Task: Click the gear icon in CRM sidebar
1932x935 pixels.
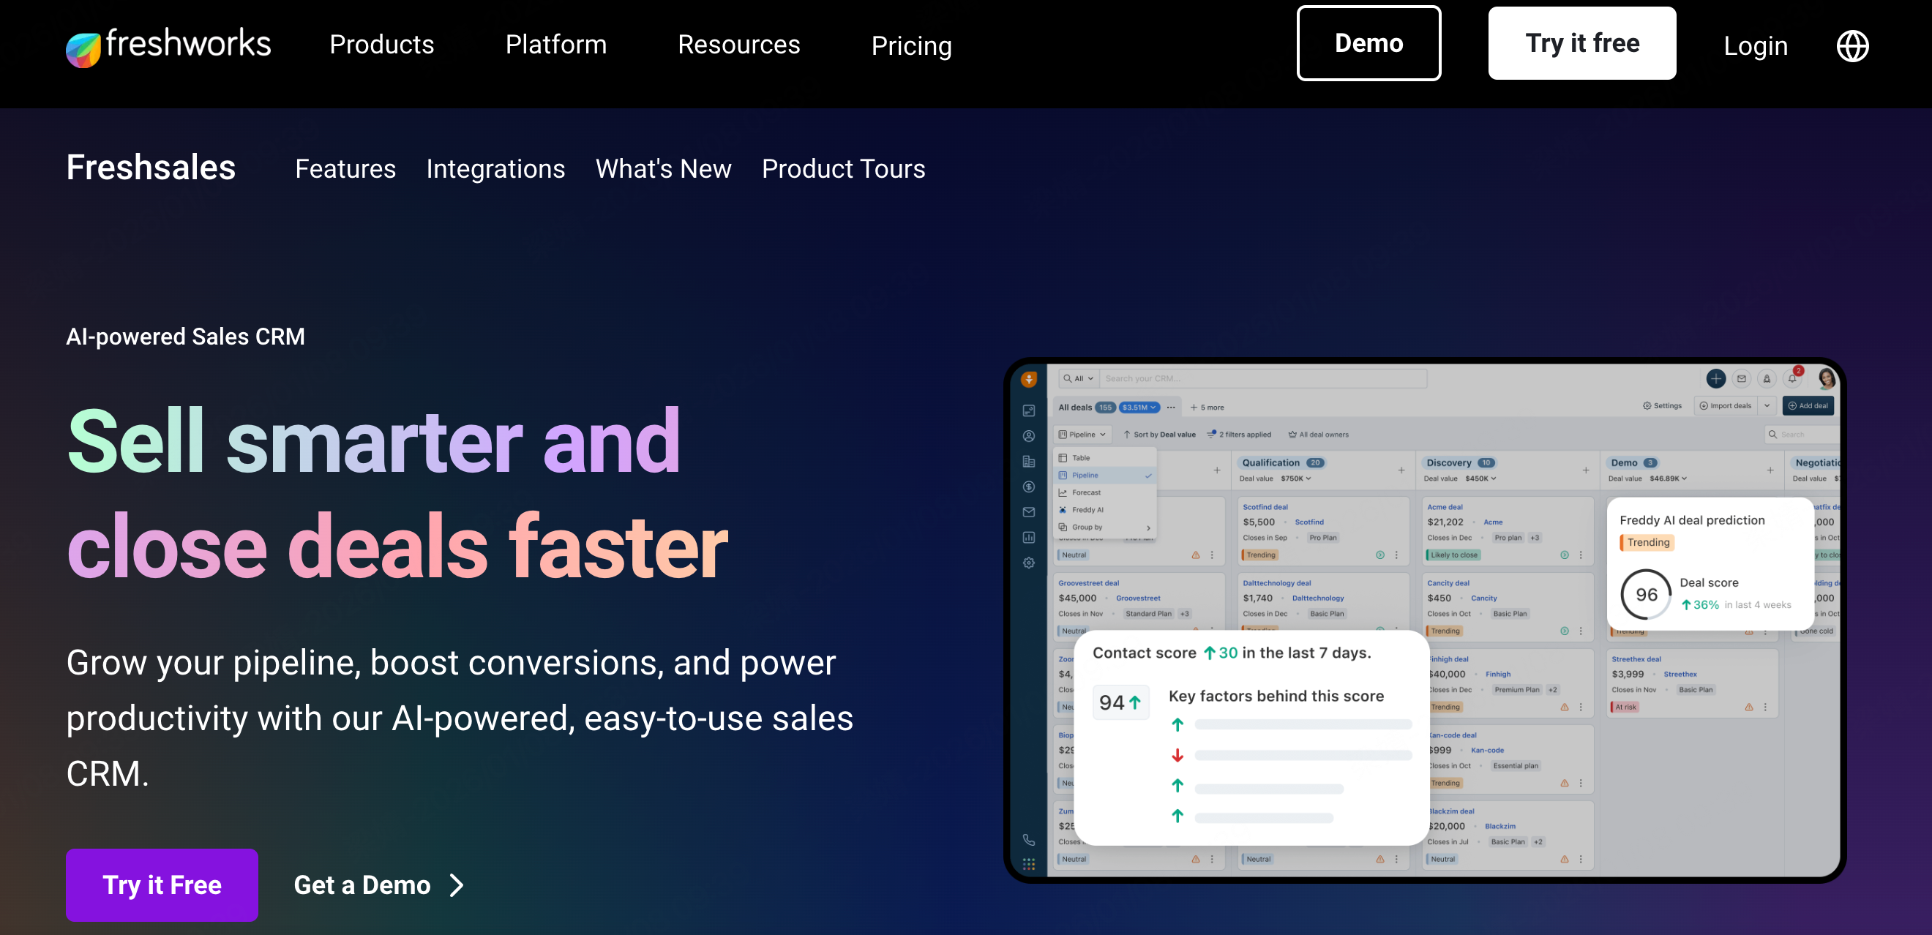Action: [1028, 563]
